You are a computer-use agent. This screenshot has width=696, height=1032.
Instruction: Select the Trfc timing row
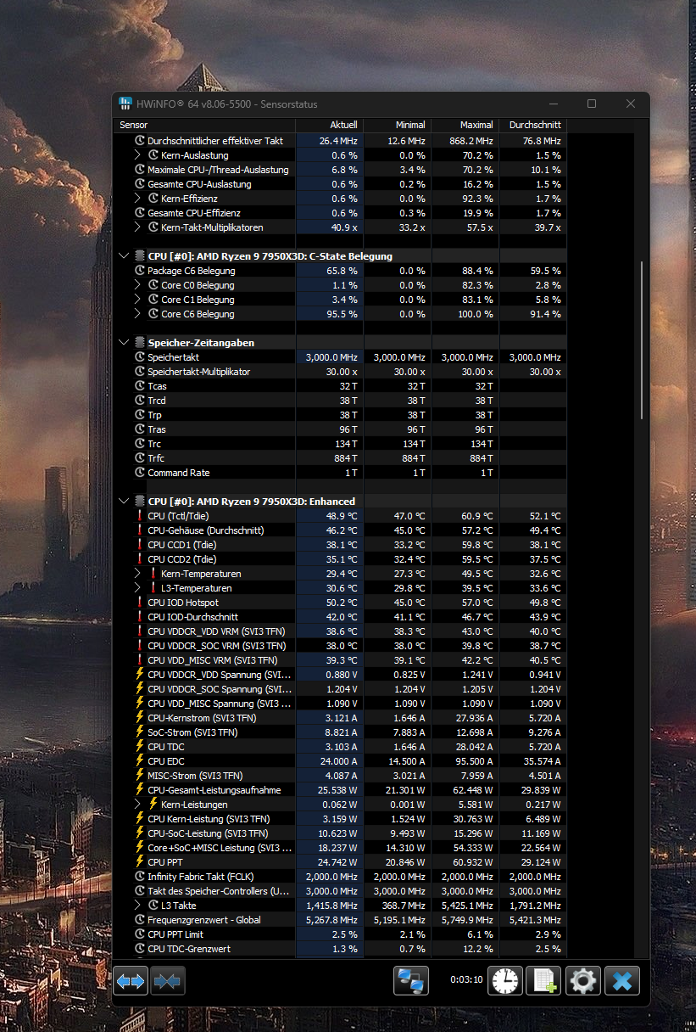(342, 458)
